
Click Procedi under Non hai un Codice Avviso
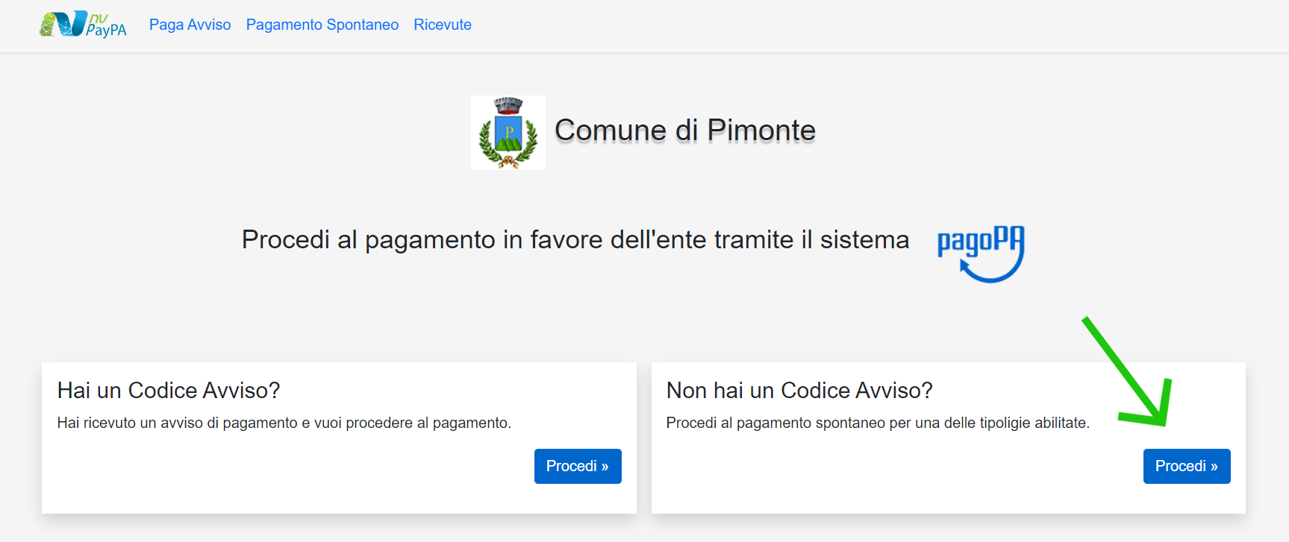pos(1187,466)
